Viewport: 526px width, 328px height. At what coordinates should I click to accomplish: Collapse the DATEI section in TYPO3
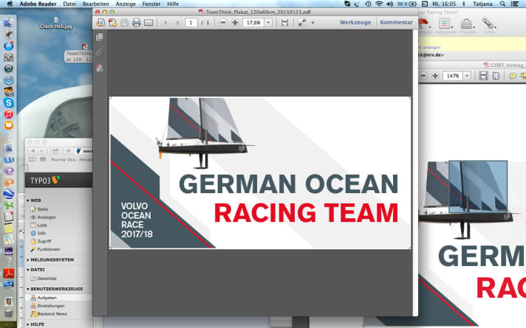28,270
